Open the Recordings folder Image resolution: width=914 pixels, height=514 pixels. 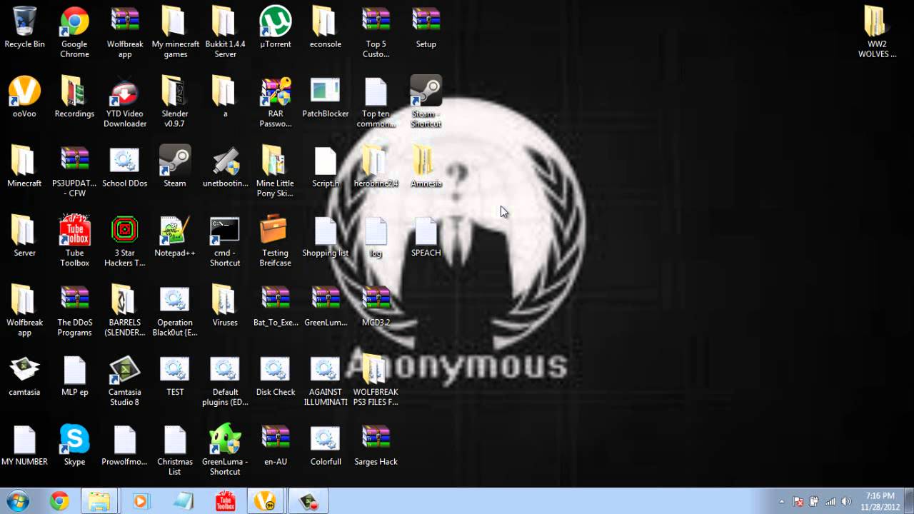(74, 97)
